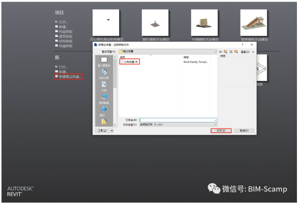The image size is (300, 205).
Task: Click the 取消(C) button in the dialog
Action: coord(244,131)
